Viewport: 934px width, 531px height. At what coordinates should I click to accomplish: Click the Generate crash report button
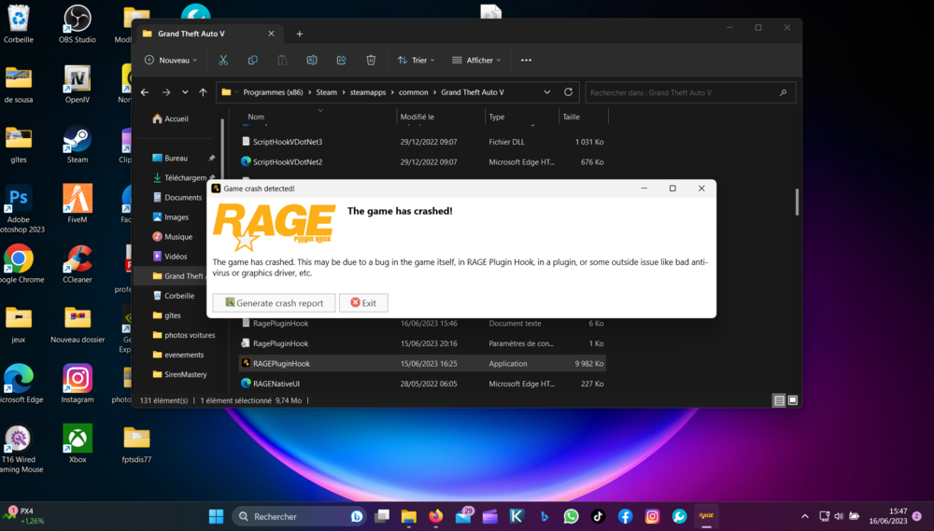274,303
